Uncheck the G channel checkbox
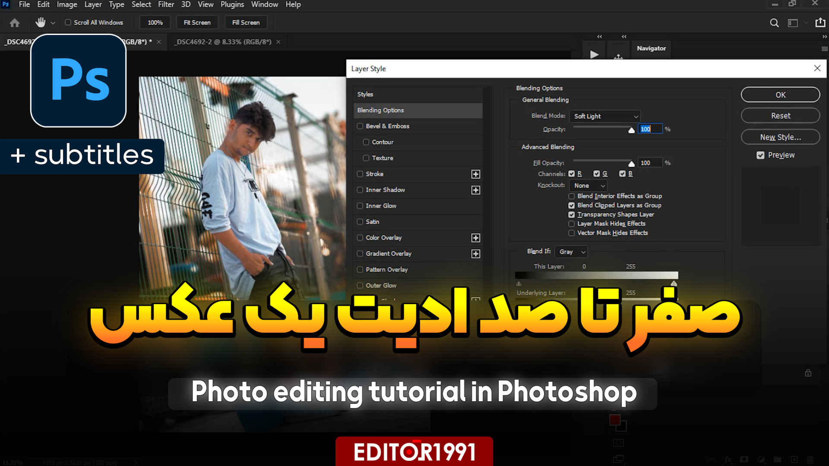This screenshot has width=829, height=466. 596,173
